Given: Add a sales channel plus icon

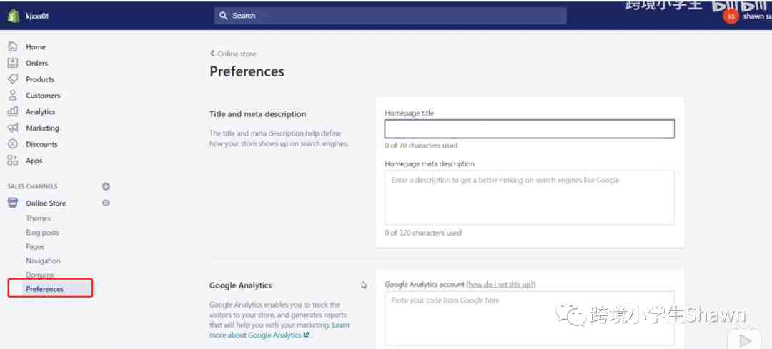Looking at the screenshot, I should 106,186.
